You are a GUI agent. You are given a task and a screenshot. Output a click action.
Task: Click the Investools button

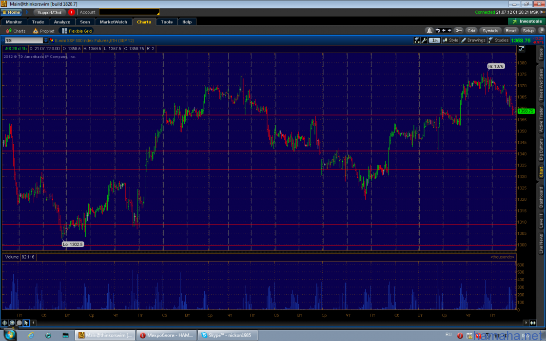click(x=527, y=21)
